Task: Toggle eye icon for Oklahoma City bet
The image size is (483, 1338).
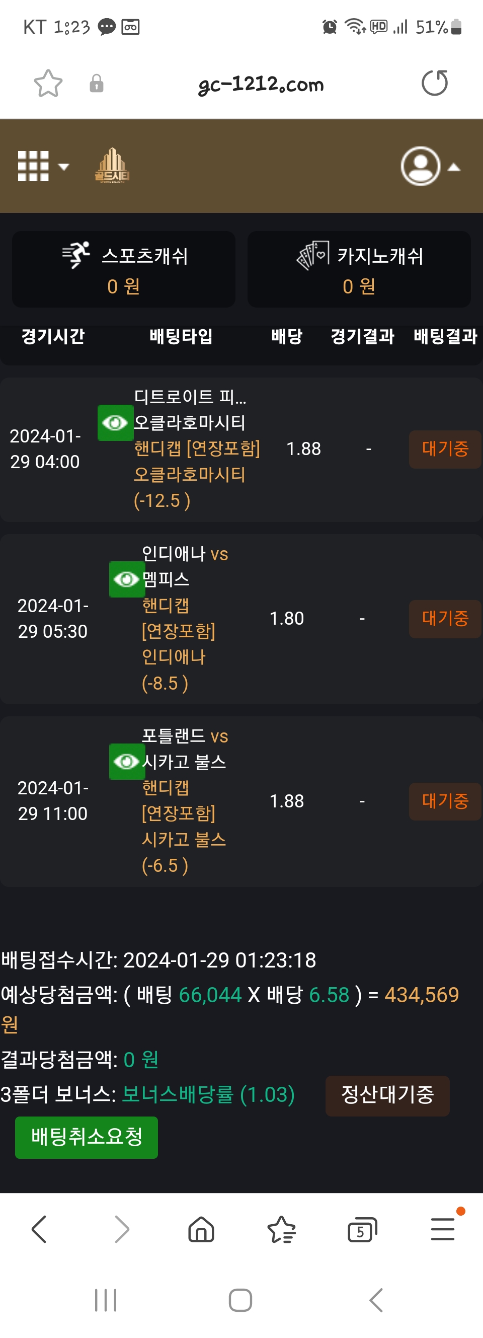Action: pyautogui.click(x=115, y=423)
